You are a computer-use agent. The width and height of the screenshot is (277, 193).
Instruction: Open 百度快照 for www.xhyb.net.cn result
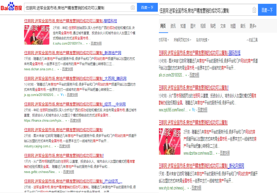[x=196, y=188]
